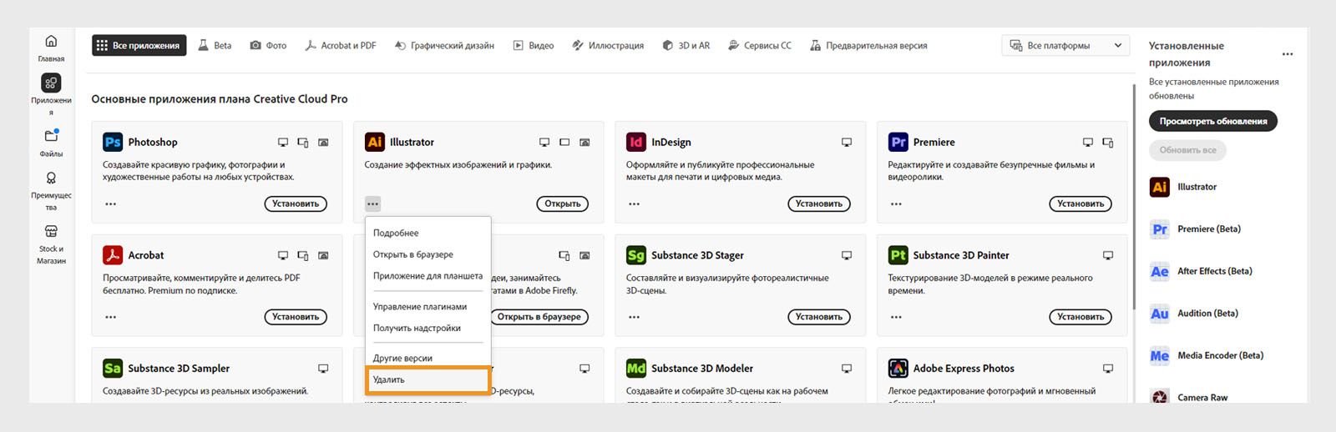Screen dimensions: 1336x432
Task: Click desktop platform icon on Photoshop card
Action: pos(283,143)
